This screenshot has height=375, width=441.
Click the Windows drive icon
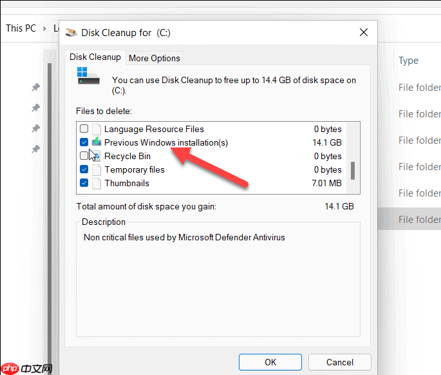click(x=88, y=75)
